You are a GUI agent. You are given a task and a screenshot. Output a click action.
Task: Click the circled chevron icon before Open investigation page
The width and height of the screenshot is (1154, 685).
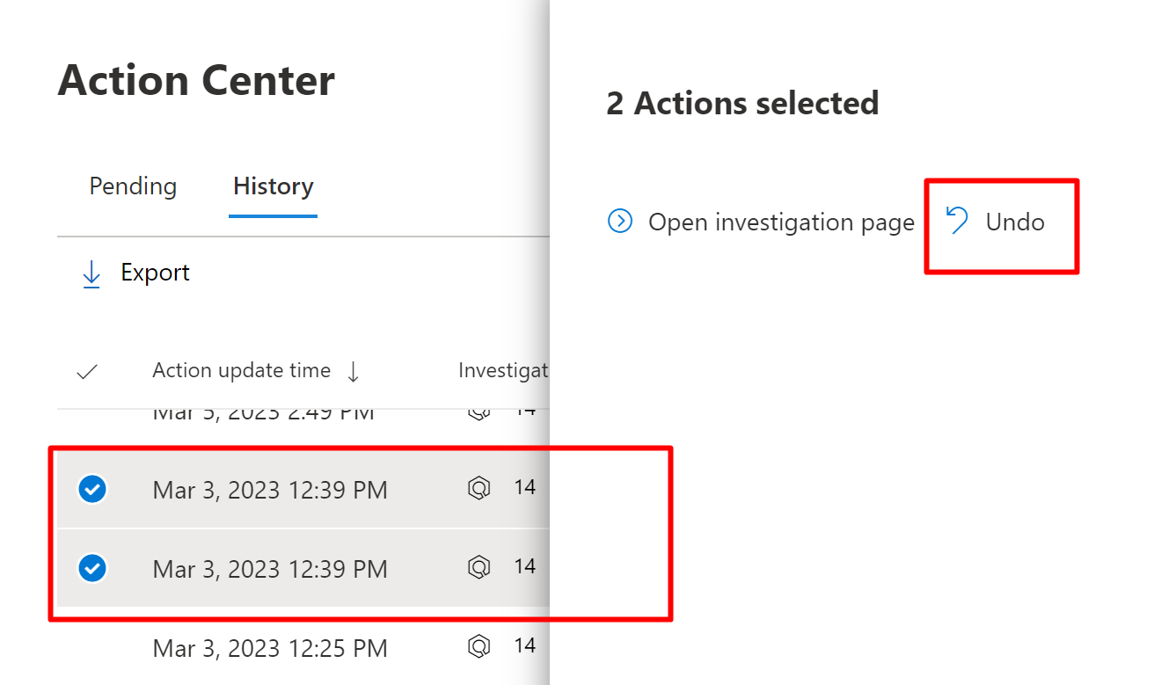[620, 222]
